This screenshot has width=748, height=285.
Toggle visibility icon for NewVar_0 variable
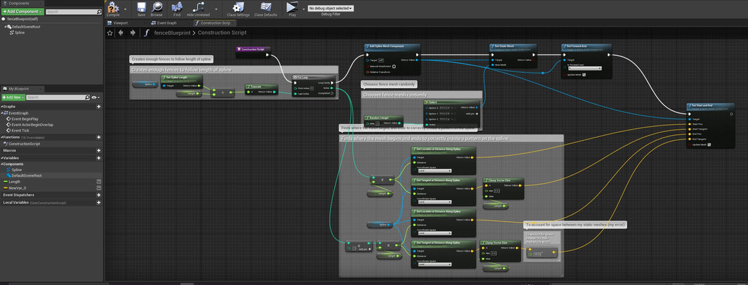[99, 188]
